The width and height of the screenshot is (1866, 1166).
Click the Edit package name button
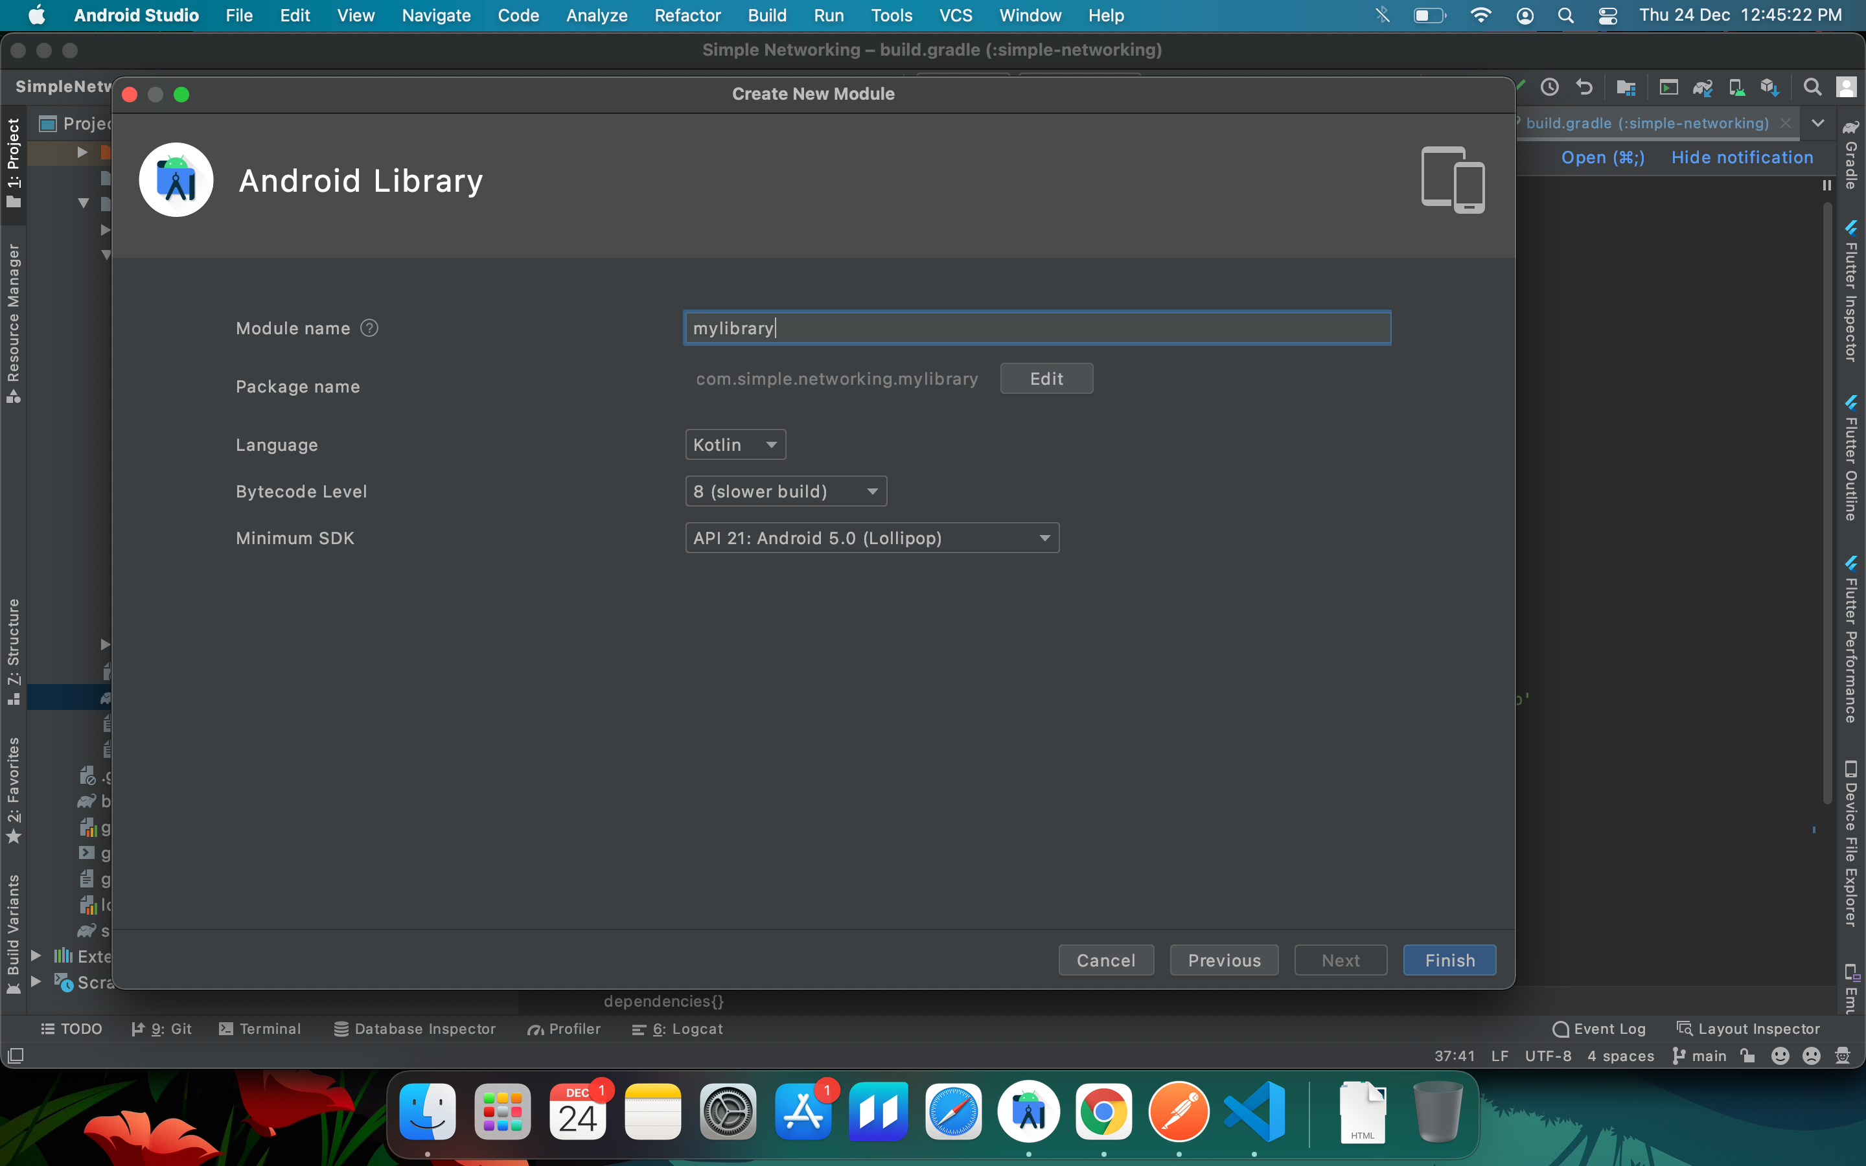(1046, 379)
